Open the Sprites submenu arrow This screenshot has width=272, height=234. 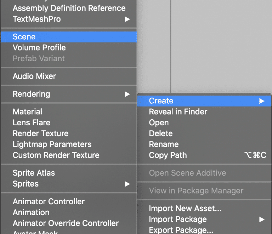127,184
